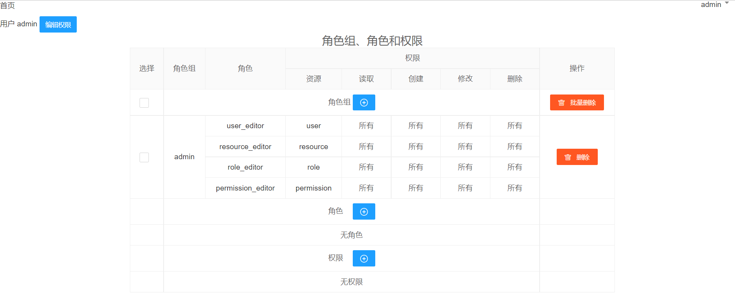The height and width of the screenshot is (299, 735).
Task: Click the 修改 column header
Action: [465, 79]
